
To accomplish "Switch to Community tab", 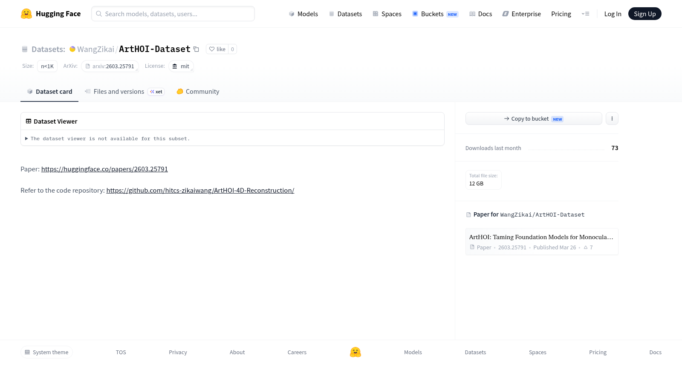I will tap(198, 91).
